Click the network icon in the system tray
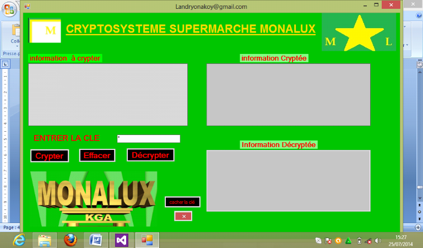 point(368,241)
